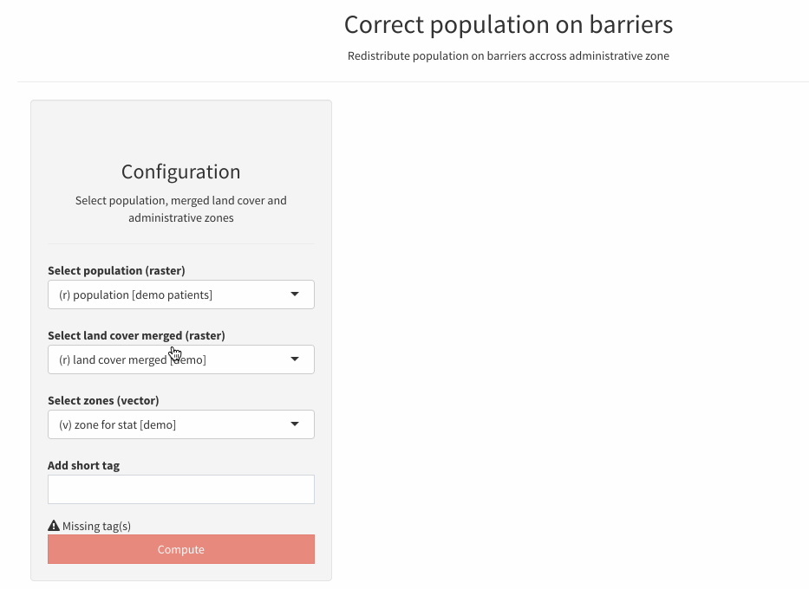This screenshot has height=589, width=809.
Task: Click the Configuration panel heading
Action: [x=180, y=172]
